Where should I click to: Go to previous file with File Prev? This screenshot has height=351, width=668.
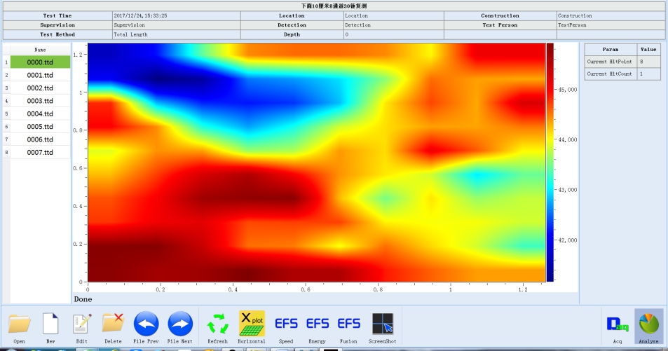[146, 324]
